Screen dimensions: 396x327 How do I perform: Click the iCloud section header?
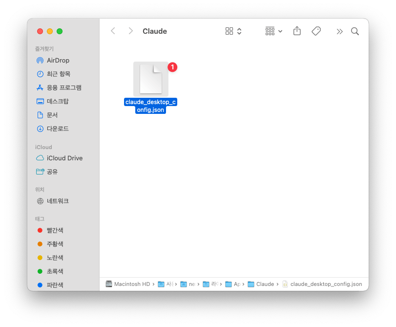43,147
